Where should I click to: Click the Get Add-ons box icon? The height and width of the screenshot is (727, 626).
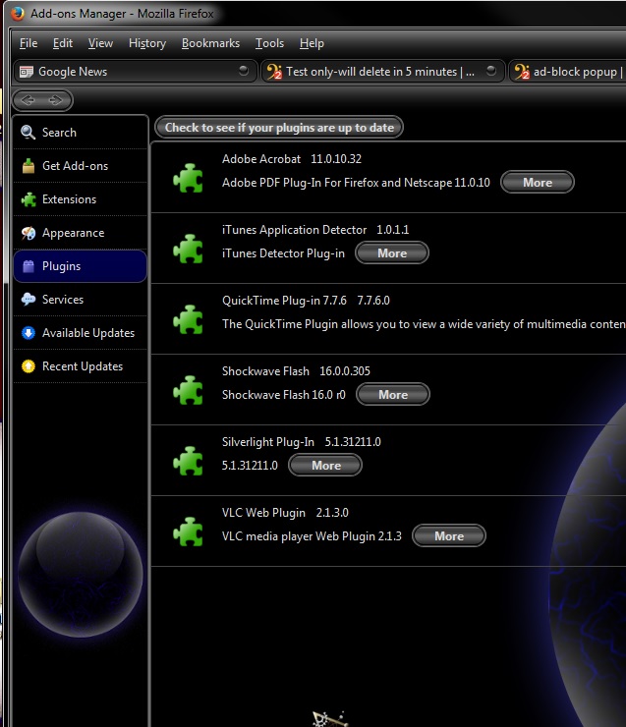click(x=28, y=165)
